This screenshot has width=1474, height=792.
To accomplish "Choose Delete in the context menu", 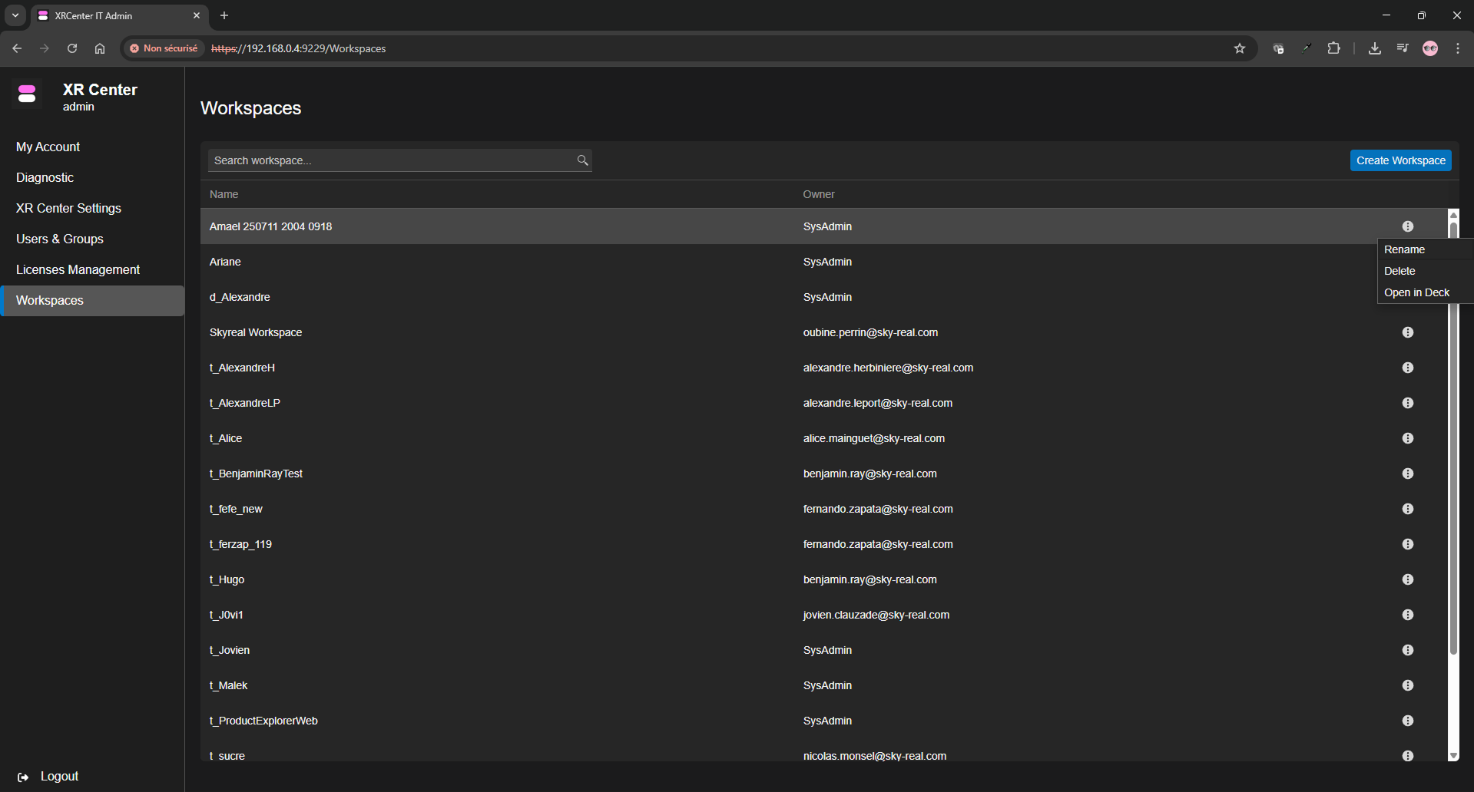I will 1399,271.
